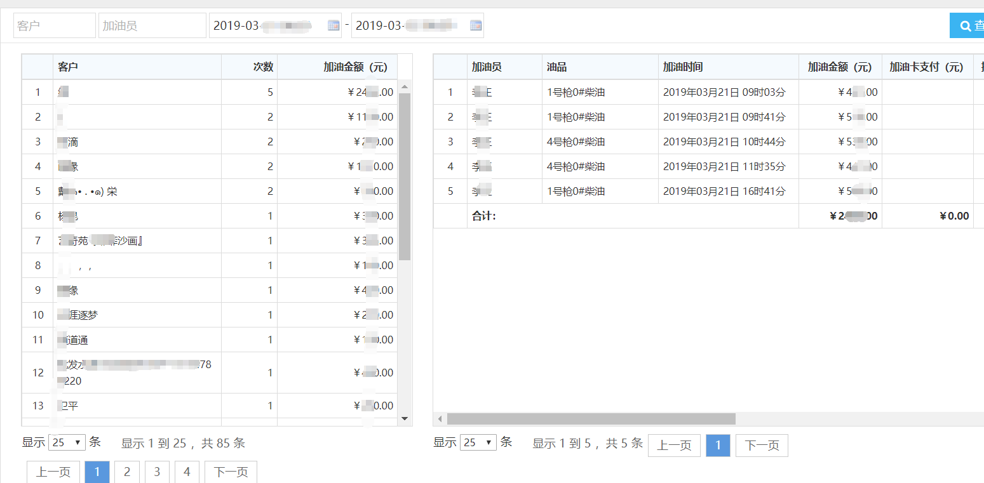This screenshot has width=984, height=483.
Task: Click the detail table horizontal scrollbar thumb
Action: (591, 419)
